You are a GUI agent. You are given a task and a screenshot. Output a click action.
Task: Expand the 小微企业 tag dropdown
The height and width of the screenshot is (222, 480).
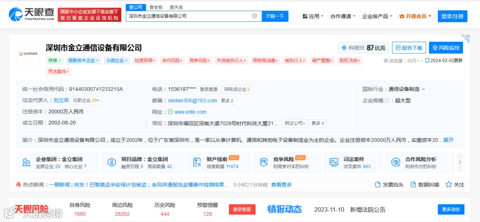(x=116, y=60)
